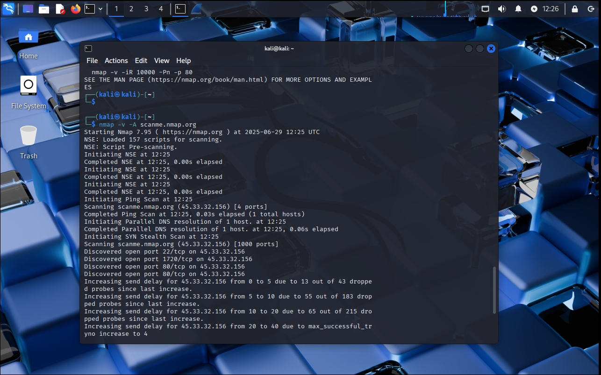Open the Actions menu in terminal

(116, 61)
